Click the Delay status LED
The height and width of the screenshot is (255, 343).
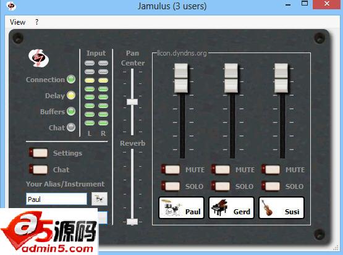click(x=71, y=95)
